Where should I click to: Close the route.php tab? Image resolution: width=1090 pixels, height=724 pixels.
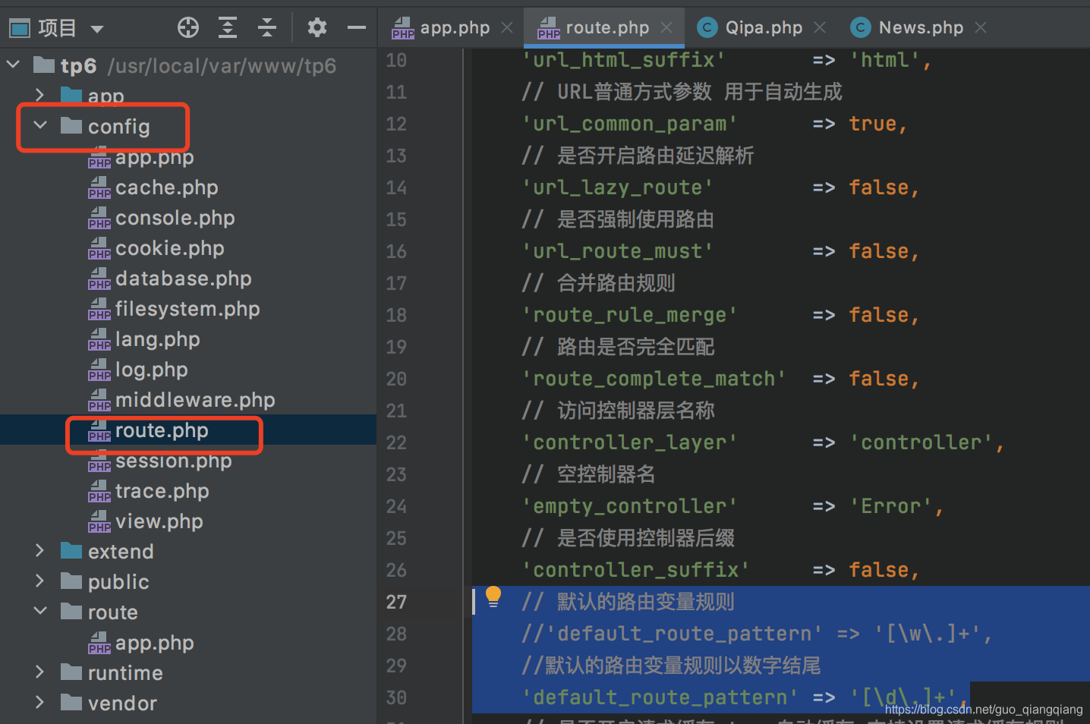click(x=666, y=28)
